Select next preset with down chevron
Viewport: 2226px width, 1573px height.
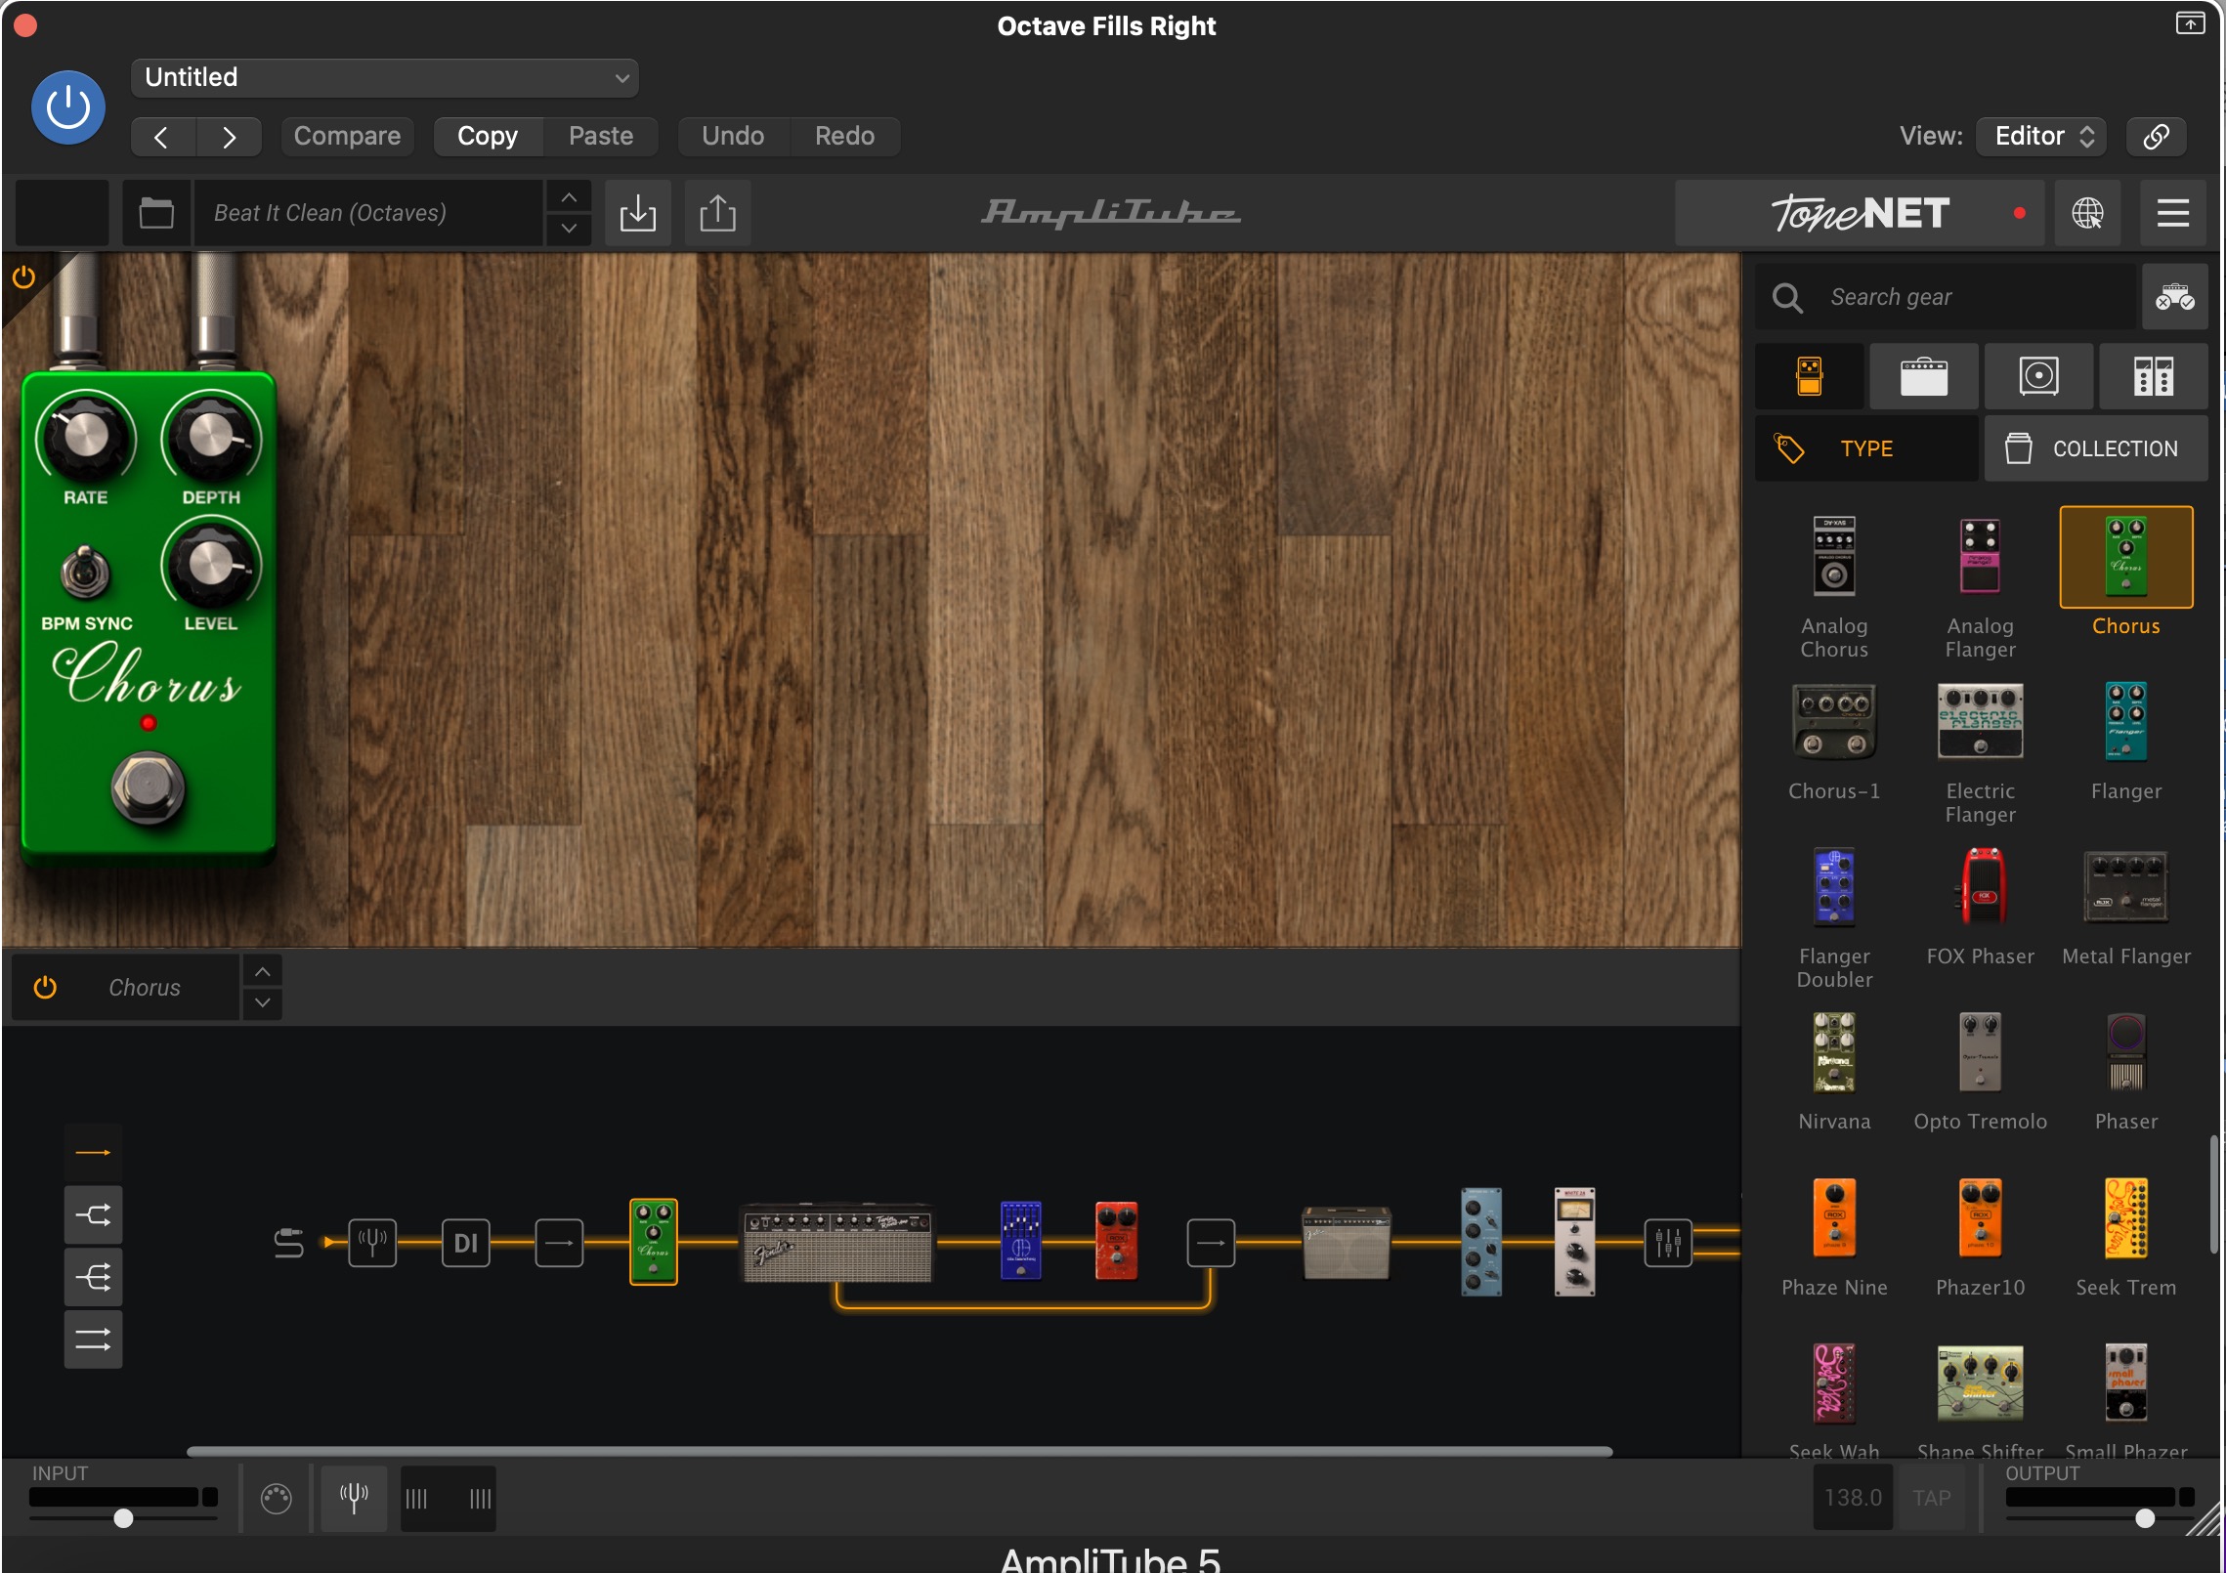pyautogui.click(x=569, y=229)
